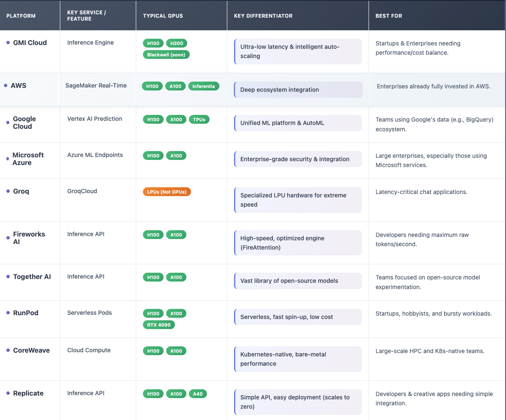
Task: Click the A40 badge for Replicate
Action: (198, 394)
